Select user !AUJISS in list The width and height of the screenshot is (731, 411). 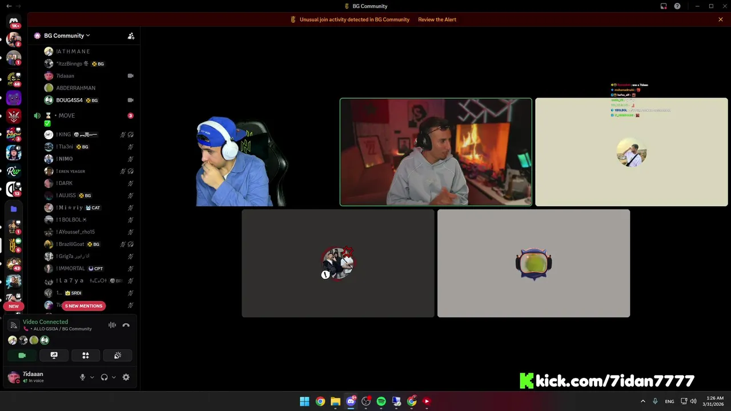pos(90,195)
